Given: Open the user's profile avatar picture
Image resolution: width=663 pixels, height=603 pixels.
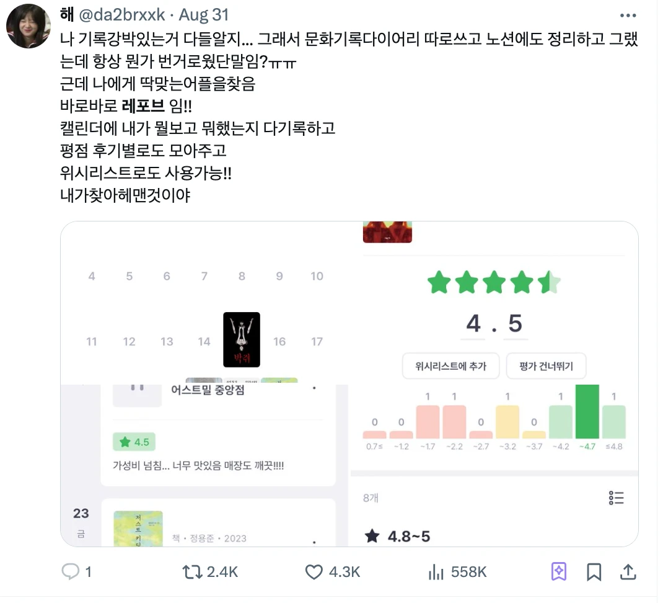Looking at the screenshot, I should point(29,26).
